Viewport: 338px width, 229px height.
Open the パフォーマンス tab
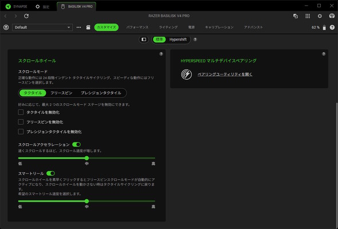click(x=137, y=27)
